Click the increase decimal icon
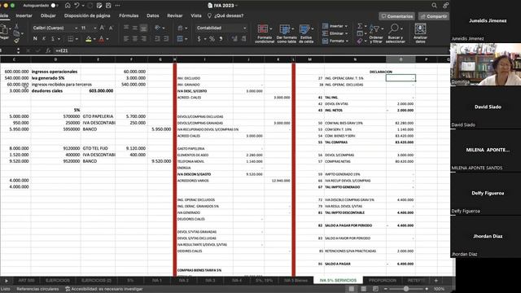This screenshot has height=293, width=521. [x=234, y=39]
